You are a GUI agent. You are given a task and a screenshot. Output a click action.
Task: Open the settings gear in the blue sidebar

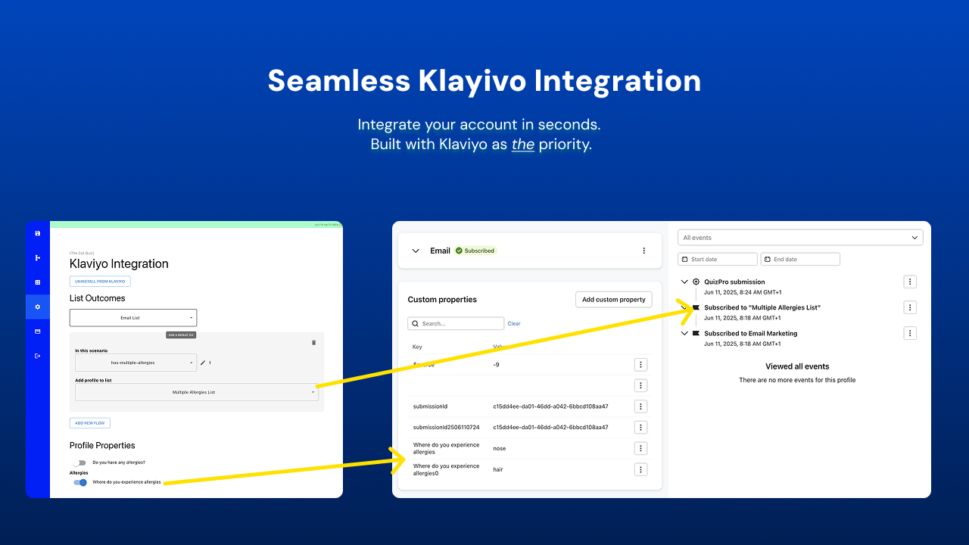[x=38, y=307]
